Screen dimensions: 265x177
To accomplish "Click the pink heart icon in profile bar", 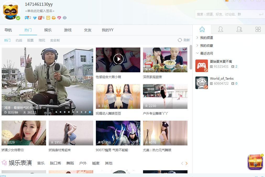I will 59,18.
